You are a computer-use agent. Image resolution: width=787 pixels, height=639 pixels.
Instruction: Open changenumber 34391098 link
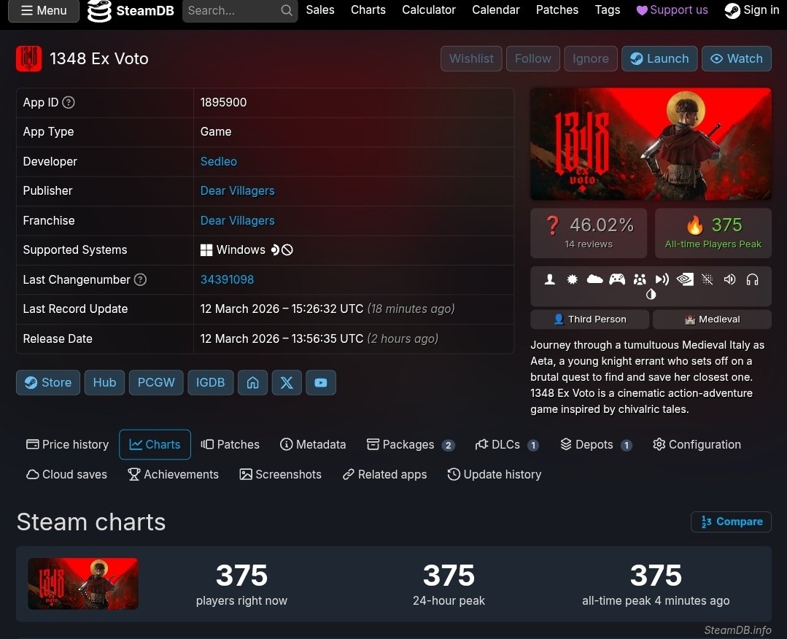[227, 279]
